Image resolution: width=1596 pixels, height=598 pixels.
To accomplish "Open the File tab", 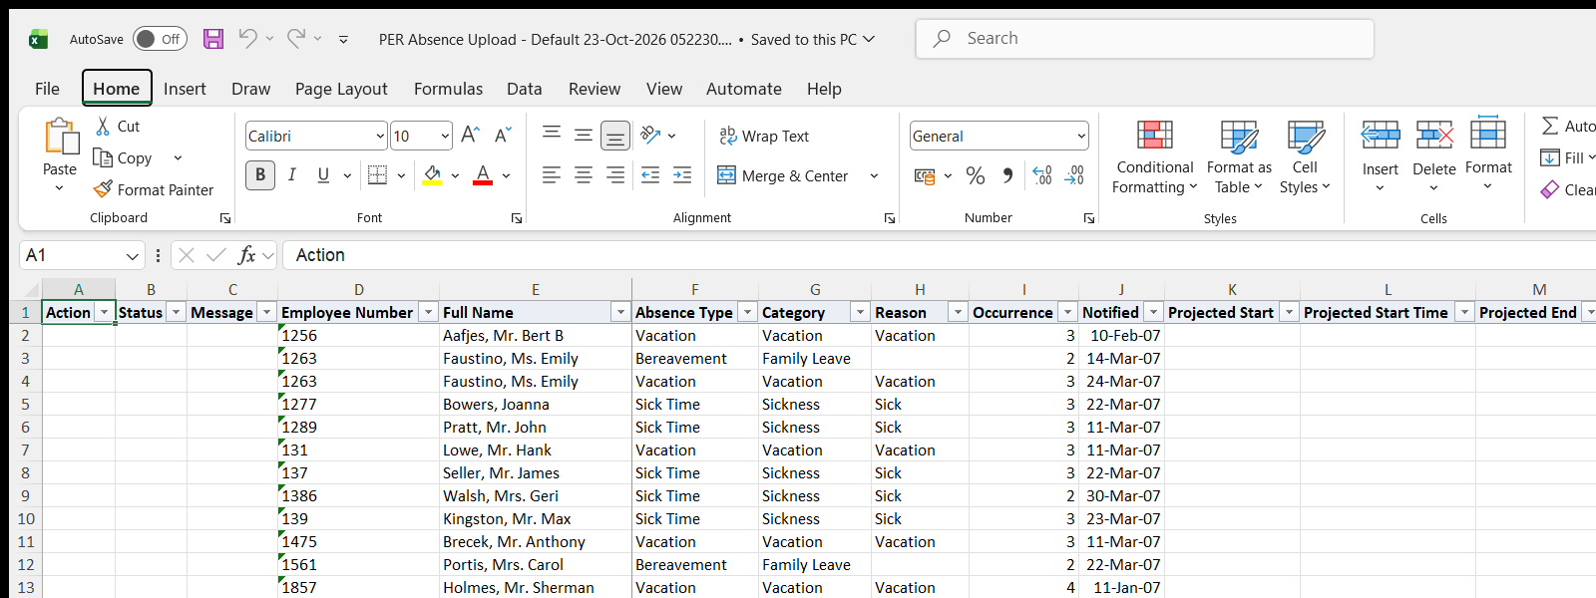I will (47, 89).
